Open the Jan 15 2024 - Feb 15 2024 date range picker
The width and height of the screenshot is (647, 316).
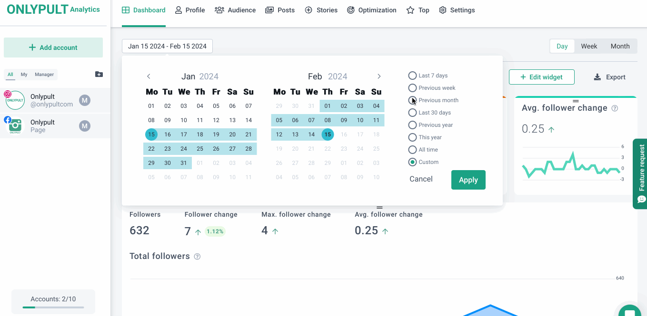(167, 46)
